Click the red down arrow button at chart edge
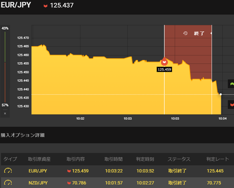The image size is (234, 188). [x=231, y=105]
